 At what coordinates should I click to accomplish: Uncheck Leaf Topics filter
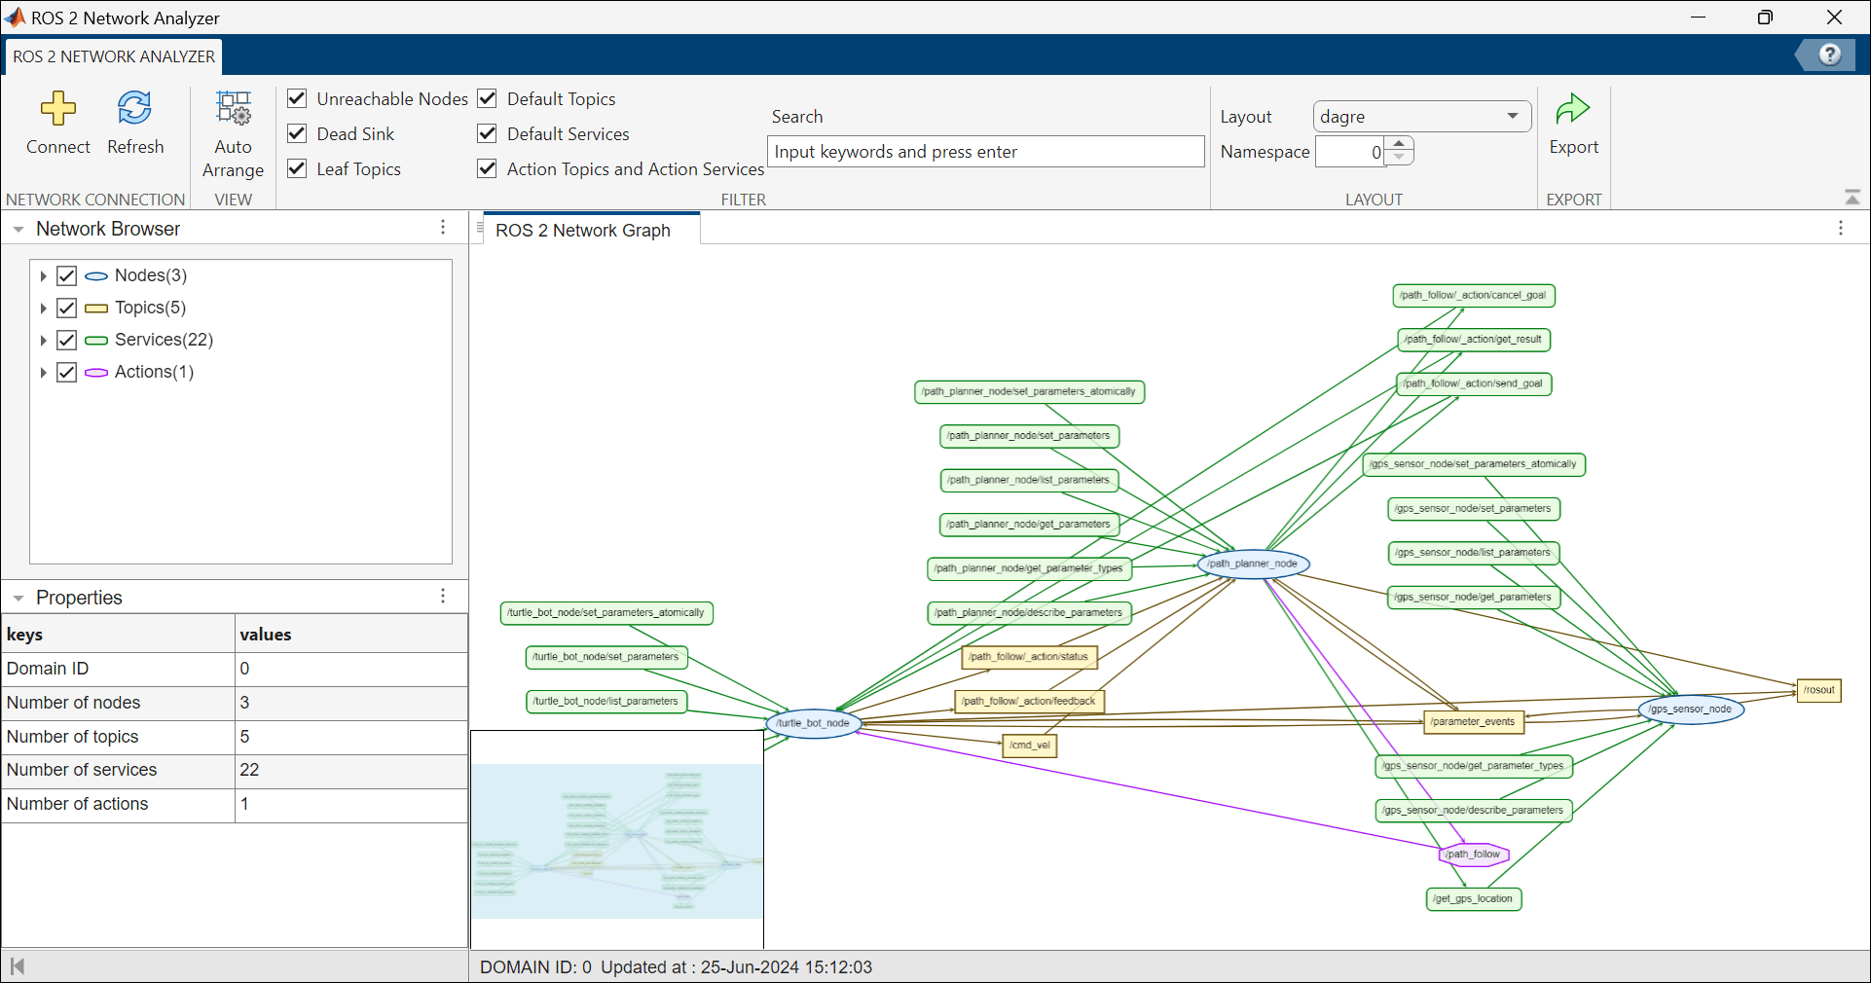(298, 168)
